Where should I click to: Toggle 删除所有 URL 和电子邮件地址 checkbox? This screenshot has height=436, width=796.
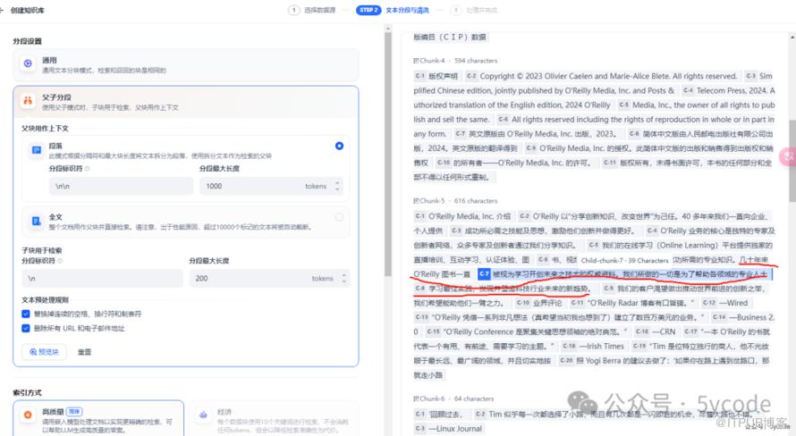26,328
